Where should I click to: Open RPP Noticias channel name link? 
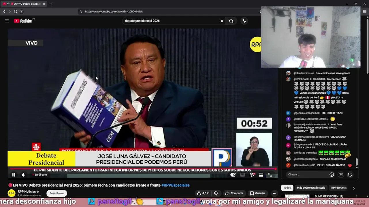click(27, 191)
